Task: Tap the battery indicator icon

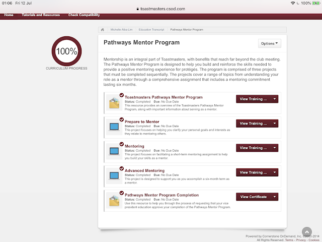Action: coord(316,3)
